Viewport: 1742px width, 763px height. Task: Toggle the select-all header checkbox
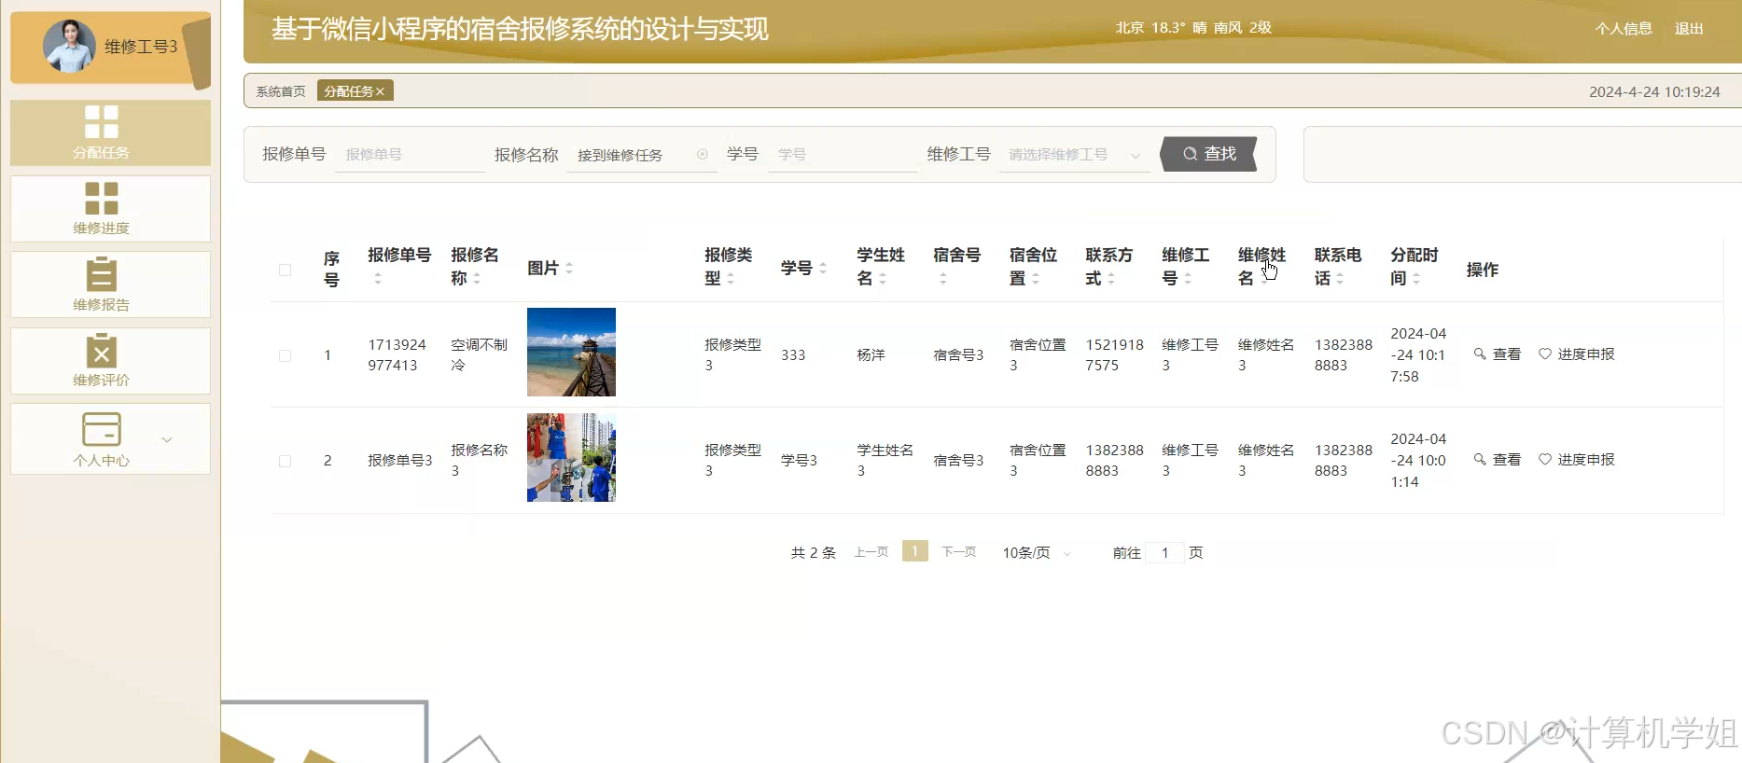point(286,270)
